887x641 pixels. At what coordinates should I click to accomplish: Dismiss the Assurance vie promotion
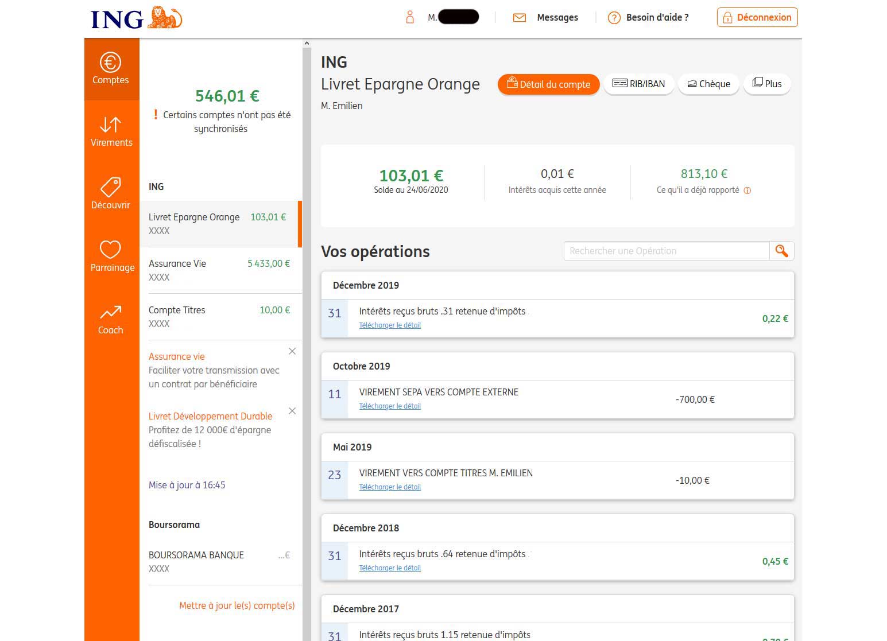(292, 351)
